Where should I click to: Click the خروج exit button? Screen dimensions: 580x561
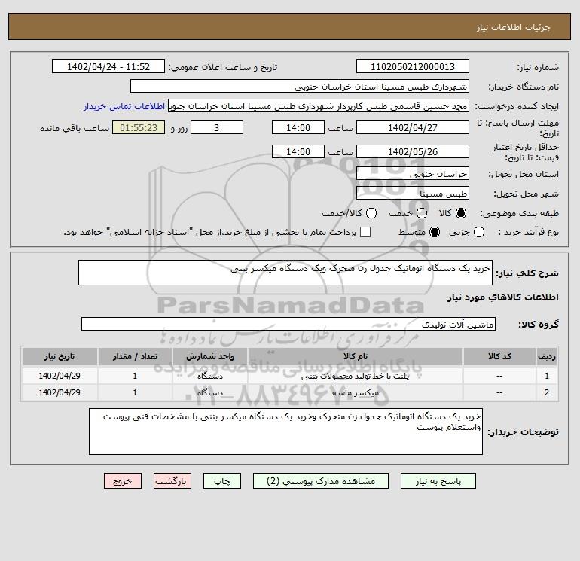(x=123, y=481)
